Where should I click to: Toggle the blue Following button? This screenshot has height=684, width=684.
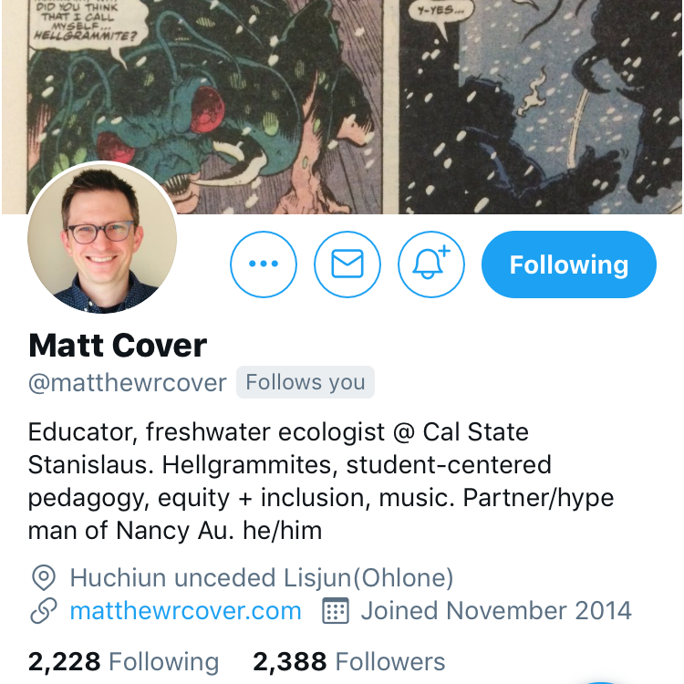pos(569,264)
